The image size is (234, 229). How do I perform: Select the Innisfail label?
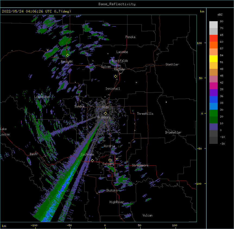coord(113,89)
